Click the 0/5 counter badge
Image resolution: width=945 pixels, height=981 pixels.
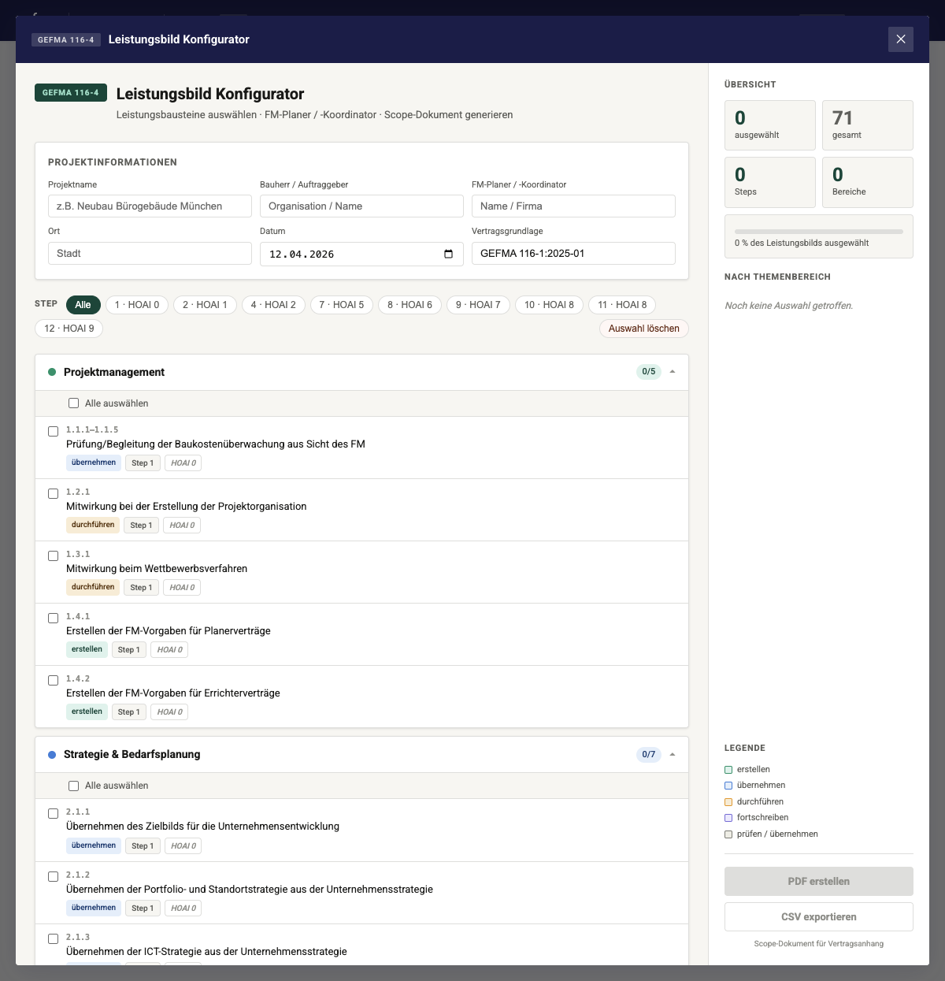tap(649, 372)
